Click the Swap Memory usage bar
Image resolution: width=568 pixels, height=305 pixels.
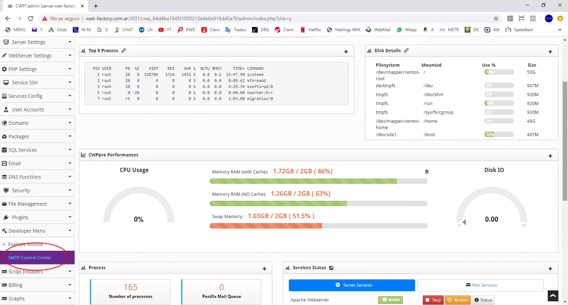[x=318, y=226]
